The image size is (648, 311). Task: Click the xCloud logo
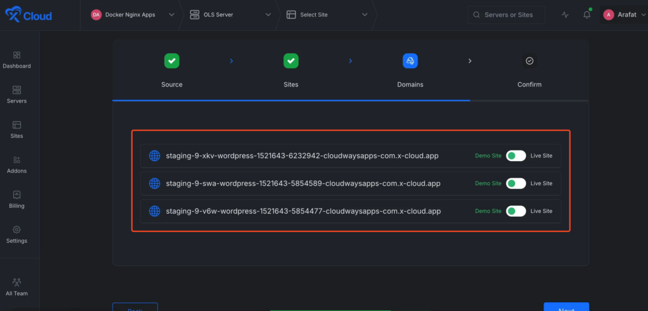click(28, 15)
